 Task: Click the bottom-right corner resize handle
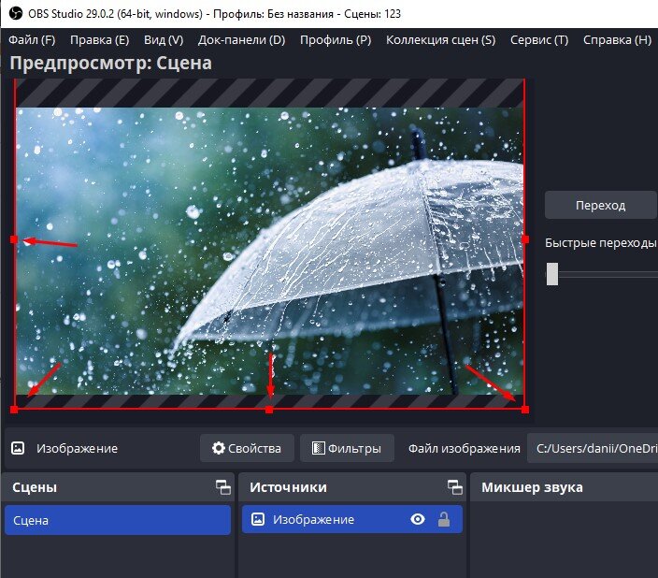click(x=525, y=410)
